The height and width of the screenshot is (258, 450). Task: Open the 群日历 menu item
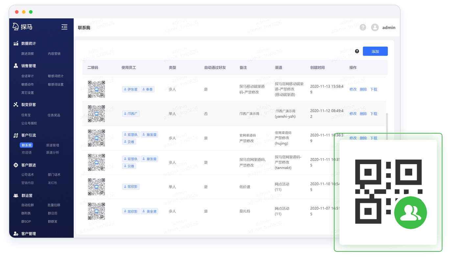pos(52,213)
